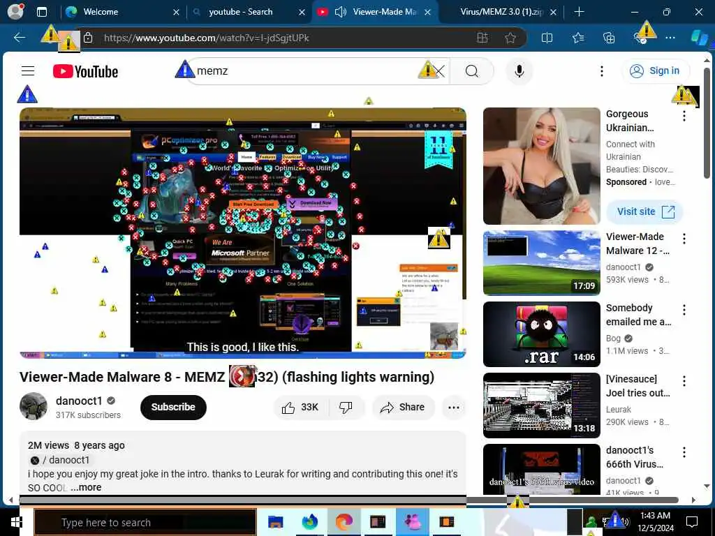Screen dimensions: 715x536
Task: Share this video
Action: coord(403,407)
